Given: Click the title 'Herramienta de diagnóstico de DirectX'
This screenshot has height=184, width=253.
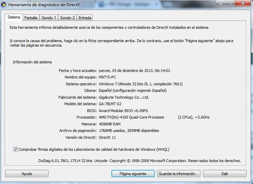Looking at the screenshot, I should click(44, 5).
